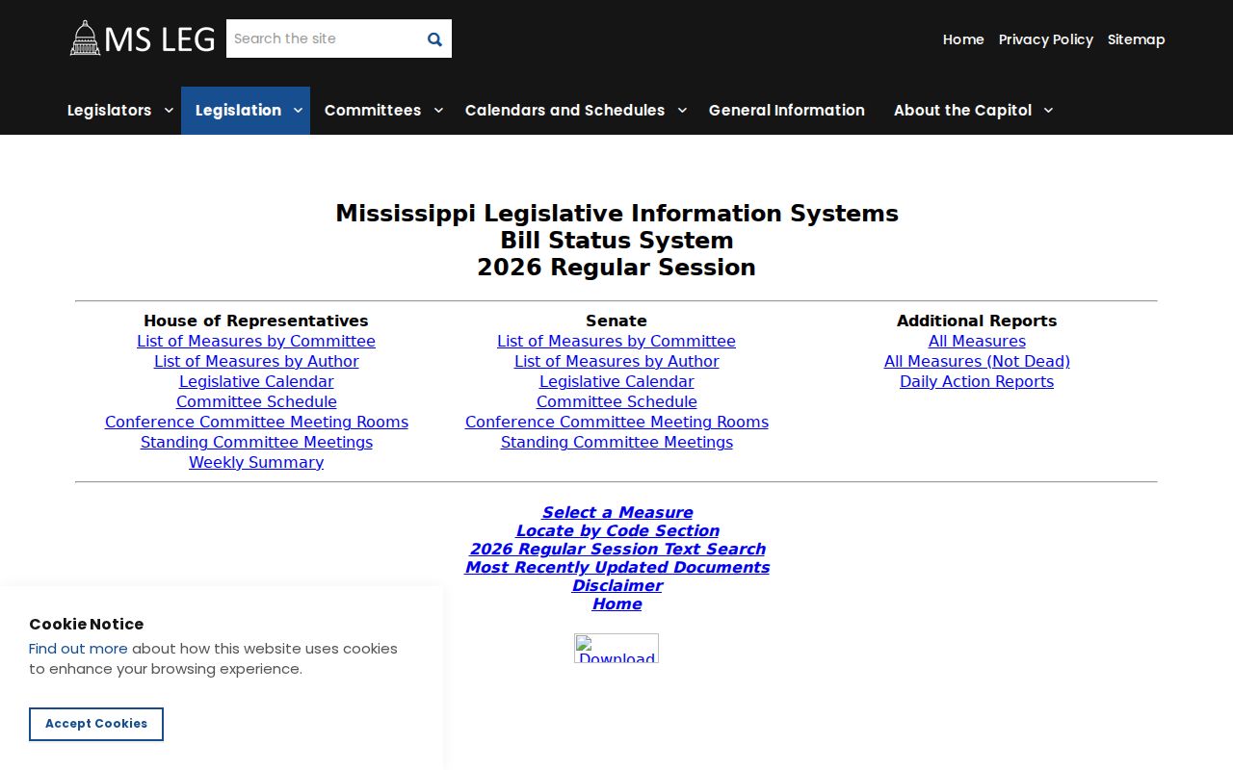Expand the Legislators menu chevron
Screen dimensions: 1233x770
point(169,111)
